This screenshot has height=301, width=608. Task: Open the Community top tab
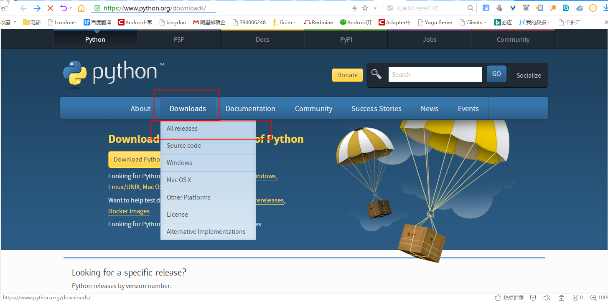point(513,40)
